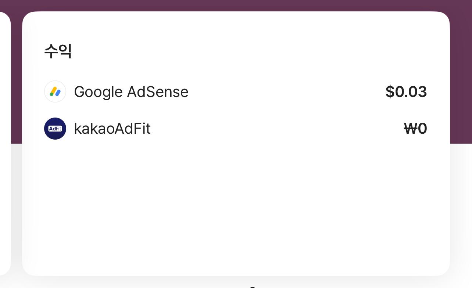Click the won symbol in AdFit amount
The width and height of the screenshot is (472, 288).
pos(410,129)
